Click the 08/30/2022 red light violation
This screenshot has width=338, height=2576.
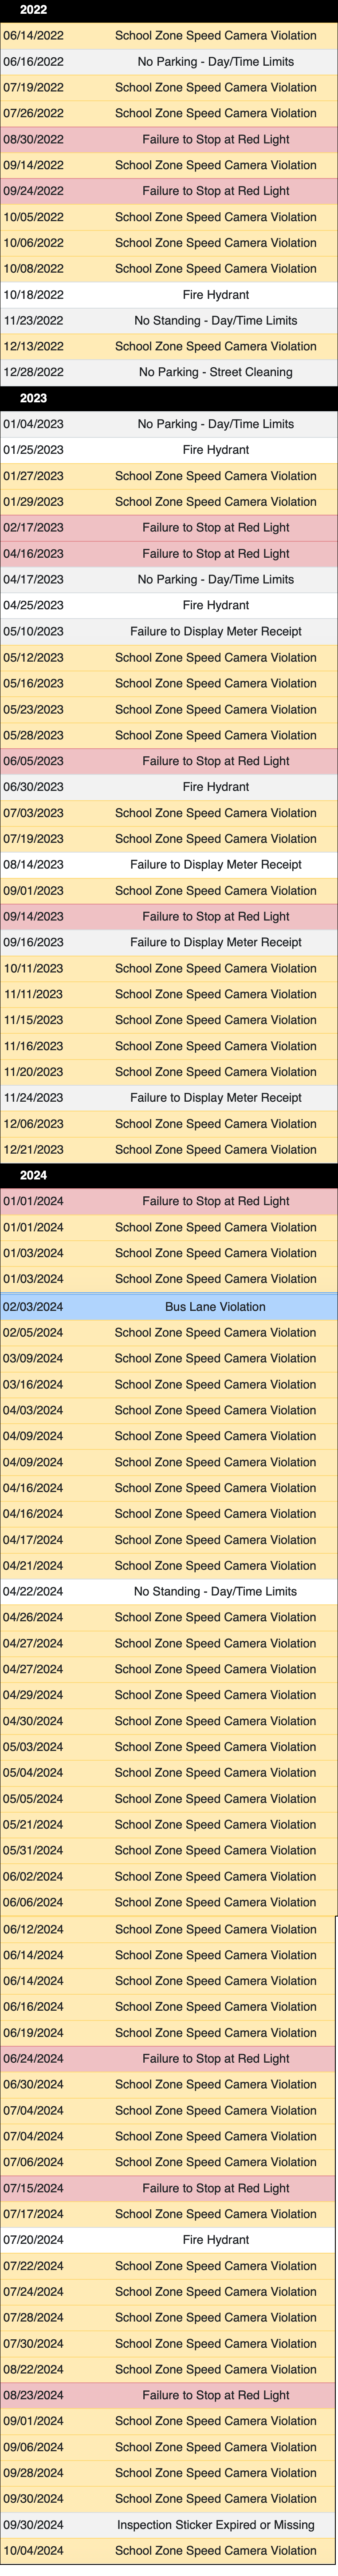coord(168,139)
